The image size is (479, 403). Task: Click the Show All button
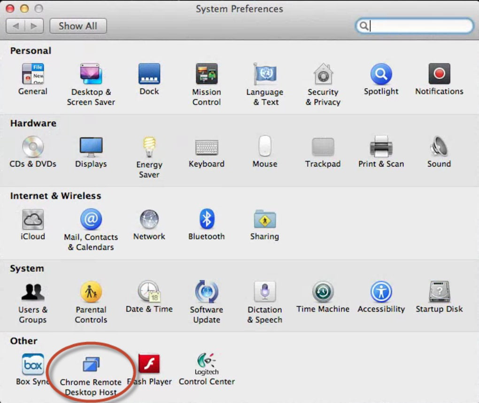[x=78, y=26]
